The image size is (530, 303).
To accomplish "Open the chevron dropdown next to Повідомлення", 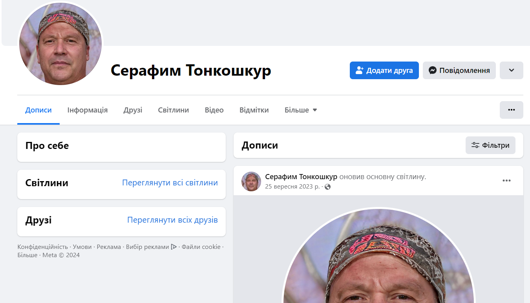I will 511,71.
